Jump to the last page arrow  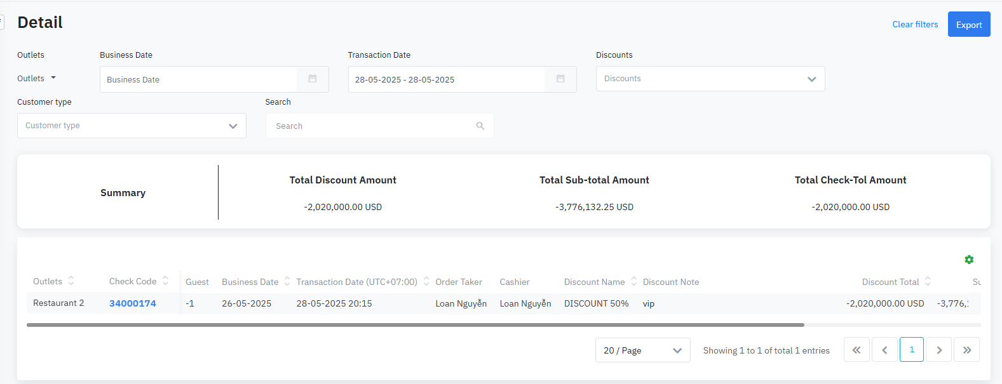[966, 350]
